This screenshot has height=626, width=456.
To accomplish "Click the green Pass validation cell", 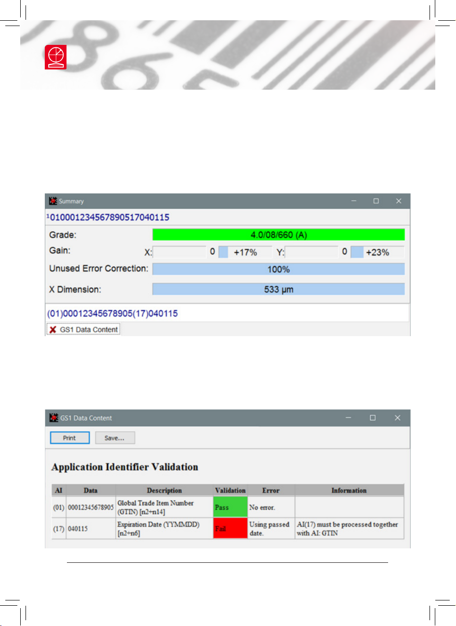I will pos(230,507).
